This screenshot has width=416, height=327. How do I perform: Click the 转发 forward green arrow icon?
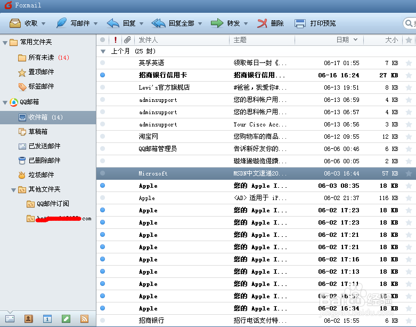(x=217, y=23)
